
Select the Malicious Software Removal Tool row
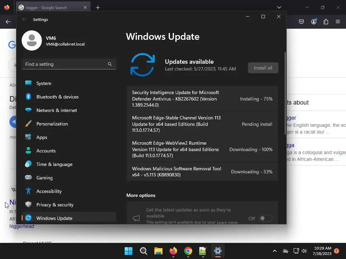tap(202, 172)
